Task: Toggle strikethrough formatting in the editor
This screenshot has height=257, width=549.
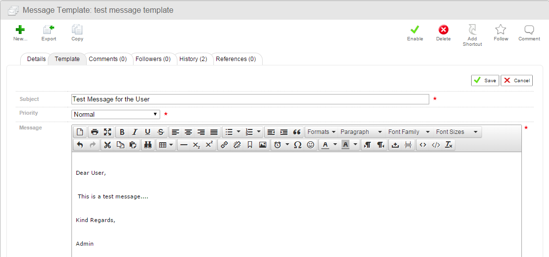Action: [x=160, y=132]
